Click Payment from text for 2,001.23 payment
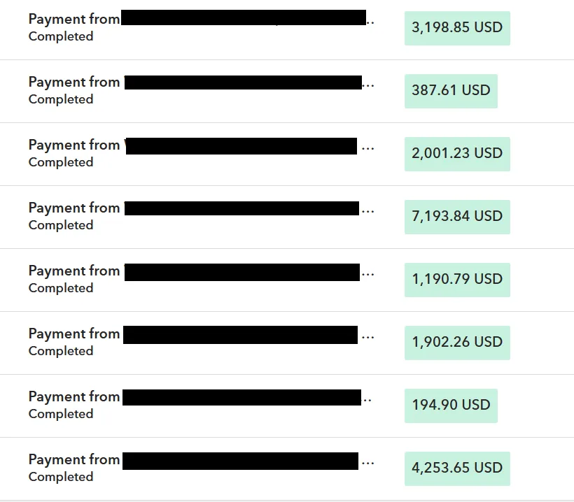The height and width of the screenshot is (502, 574). [74, 145]
